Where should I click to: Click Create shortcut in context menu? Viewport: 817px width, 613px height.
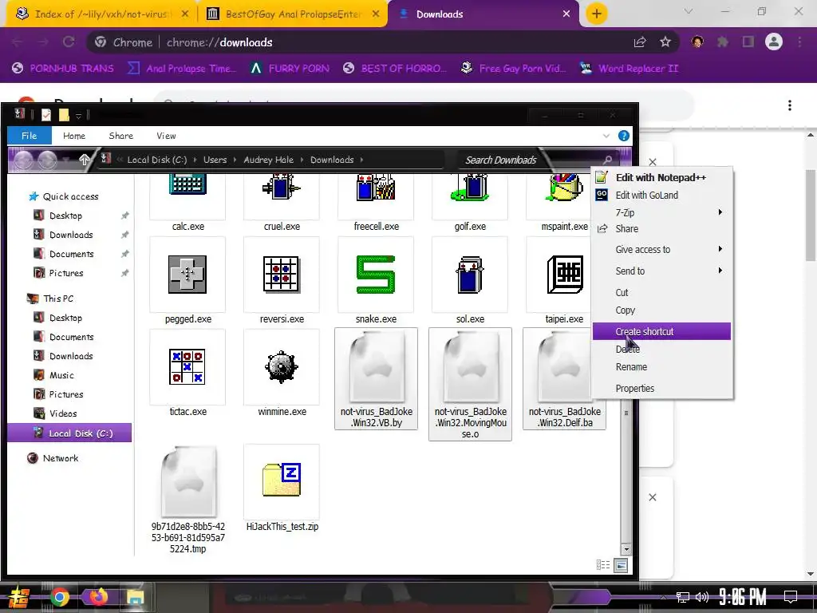(661, 331)
